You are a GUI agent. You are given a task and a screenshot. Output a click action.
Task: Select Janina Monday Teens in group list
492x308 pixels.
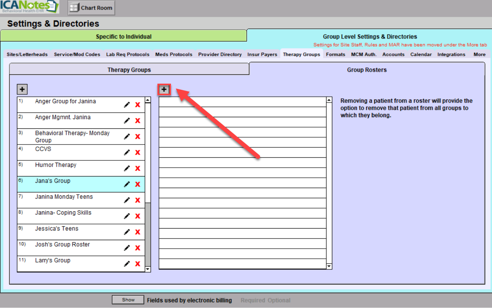coord(64,197)
